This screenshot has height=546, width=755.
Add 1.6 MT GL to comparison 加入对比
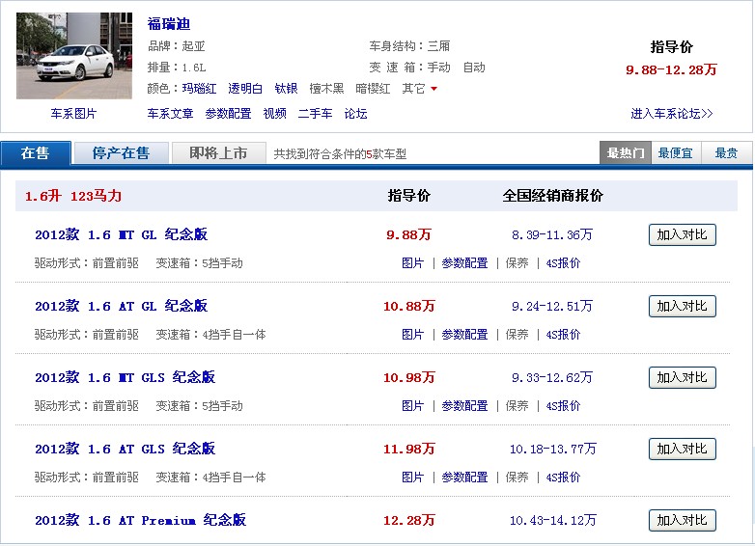click(683, 234)
